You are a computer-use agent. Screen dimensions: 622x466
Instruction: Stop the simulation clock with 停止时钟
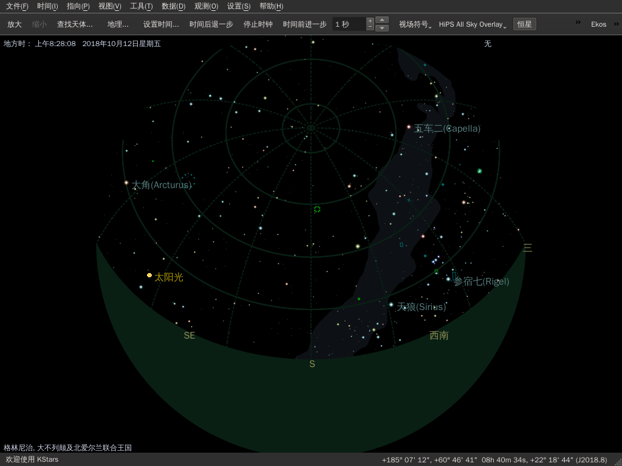pos(258,24)
